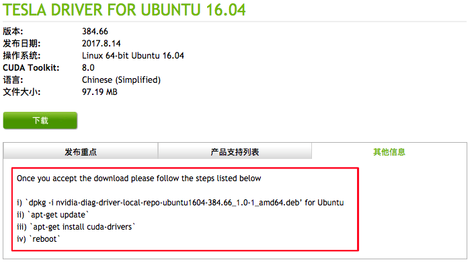This screenshot has height=264, width=472.
Task: Click the reboot command step
Action: click(x=38, y=239)
